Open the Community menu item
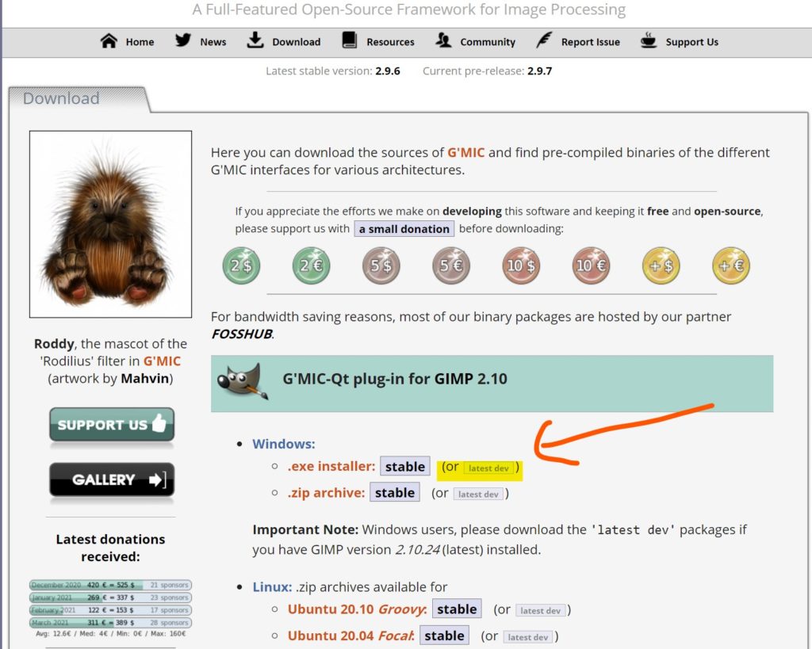Image resolution: width=812 pixels, height=649 pixels. tap(488, 42)
